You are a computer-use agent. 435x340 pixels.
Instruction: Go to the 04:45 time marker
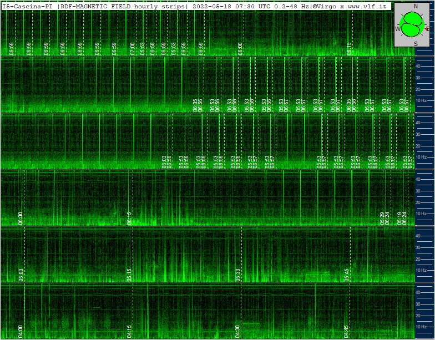(x=347, y=331)
